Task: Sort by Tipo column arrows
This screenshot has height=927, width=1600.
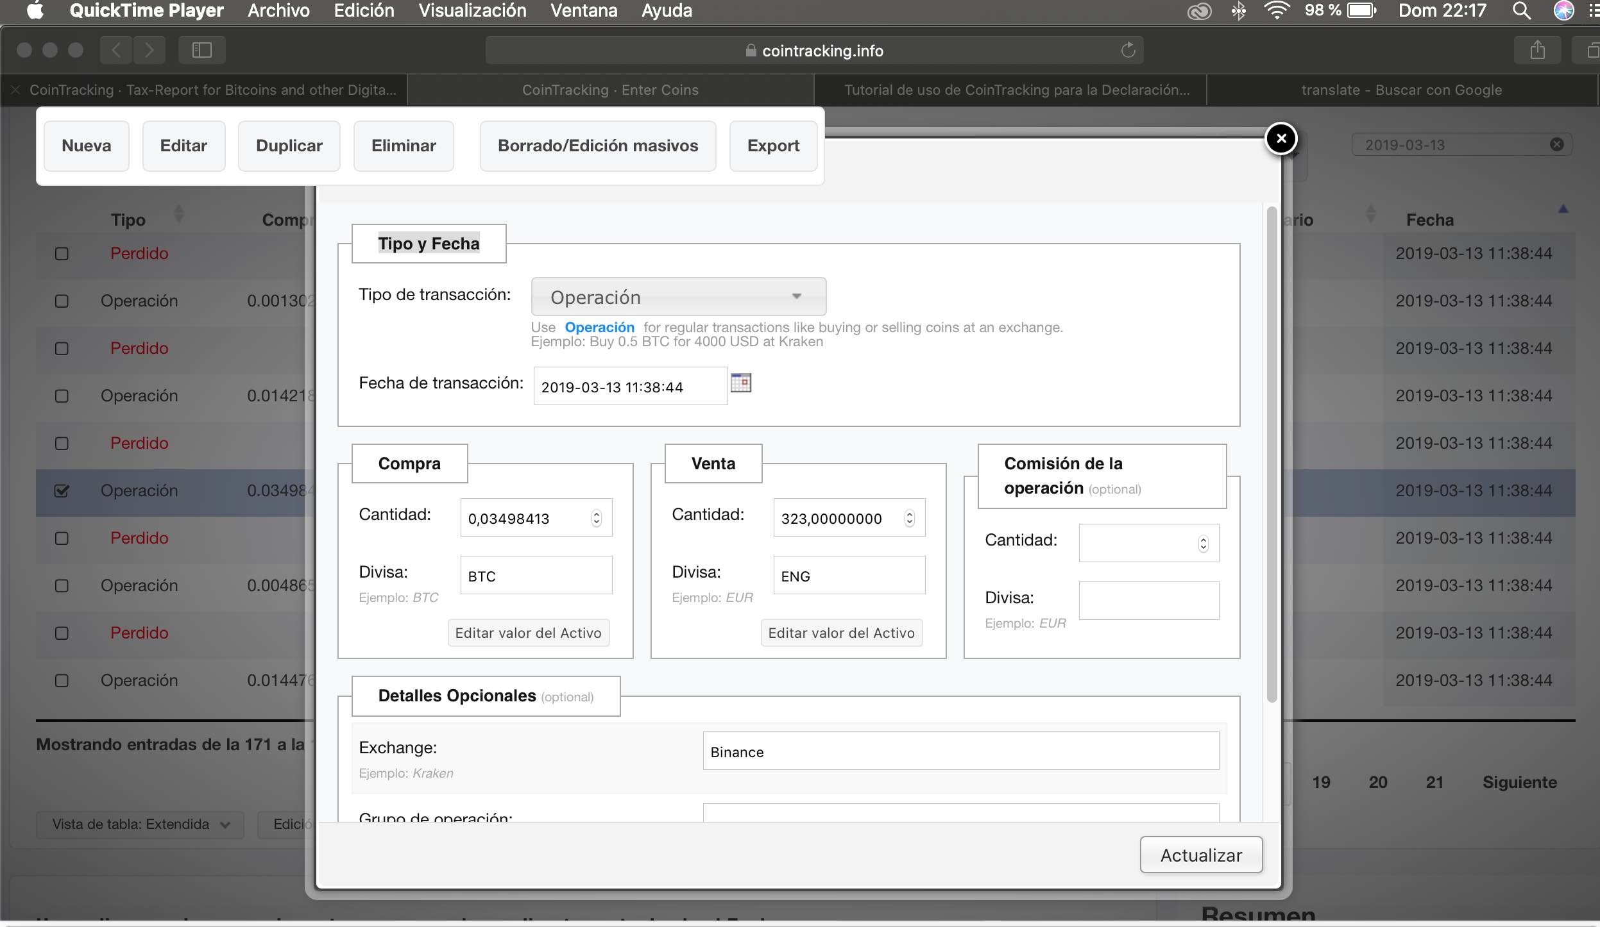Action: click(179, 214)
